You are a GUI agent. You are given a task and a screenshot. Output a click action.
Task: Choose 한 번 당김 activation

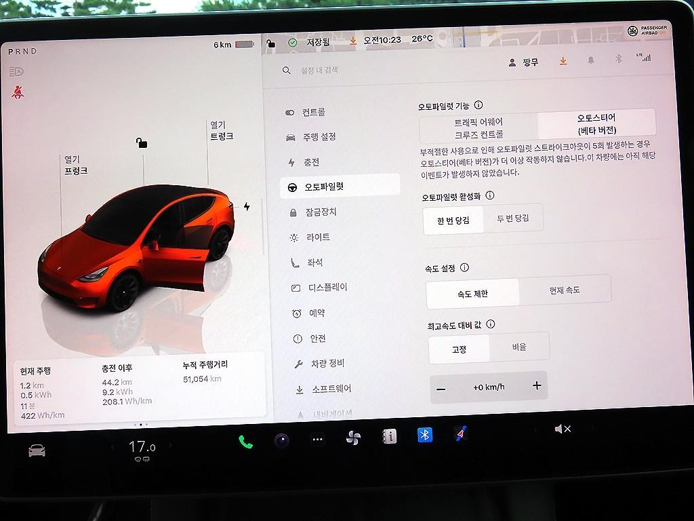point(453,220)
